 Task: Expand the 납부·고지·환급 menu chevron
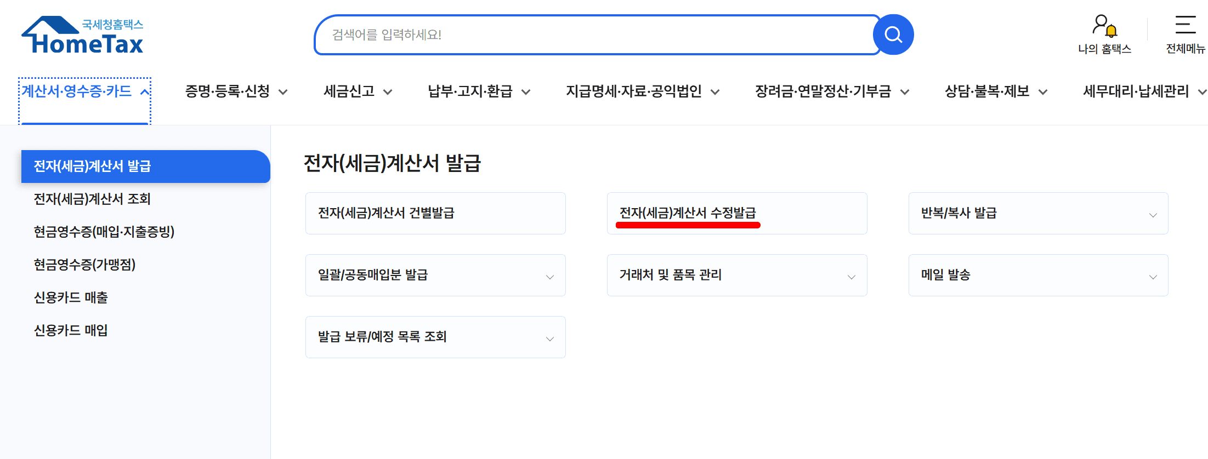point(526,92)
